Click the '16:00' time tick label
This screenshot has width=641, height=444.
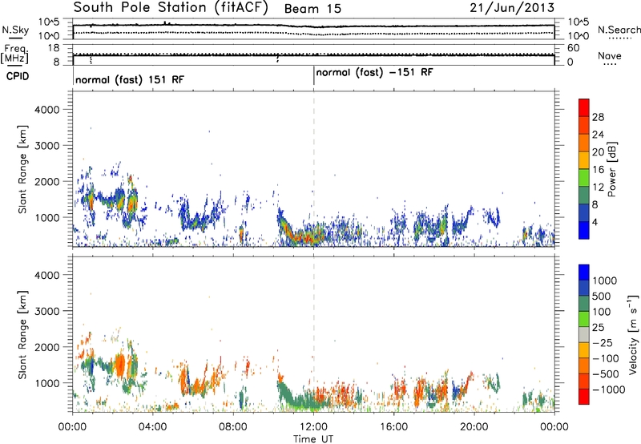tap(393, 427)
